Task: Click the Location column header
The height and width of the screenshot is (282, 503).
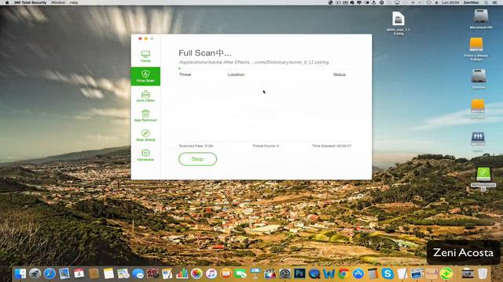Action: click(236, 74)
